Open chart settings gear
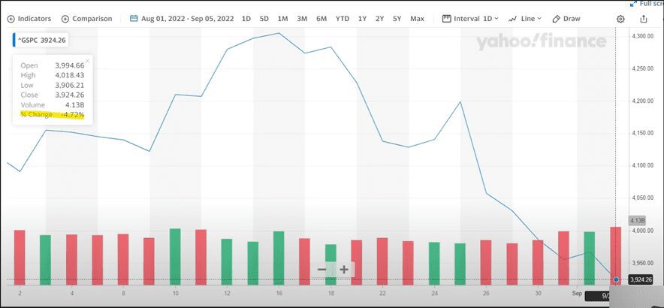 tap(620, 19)
